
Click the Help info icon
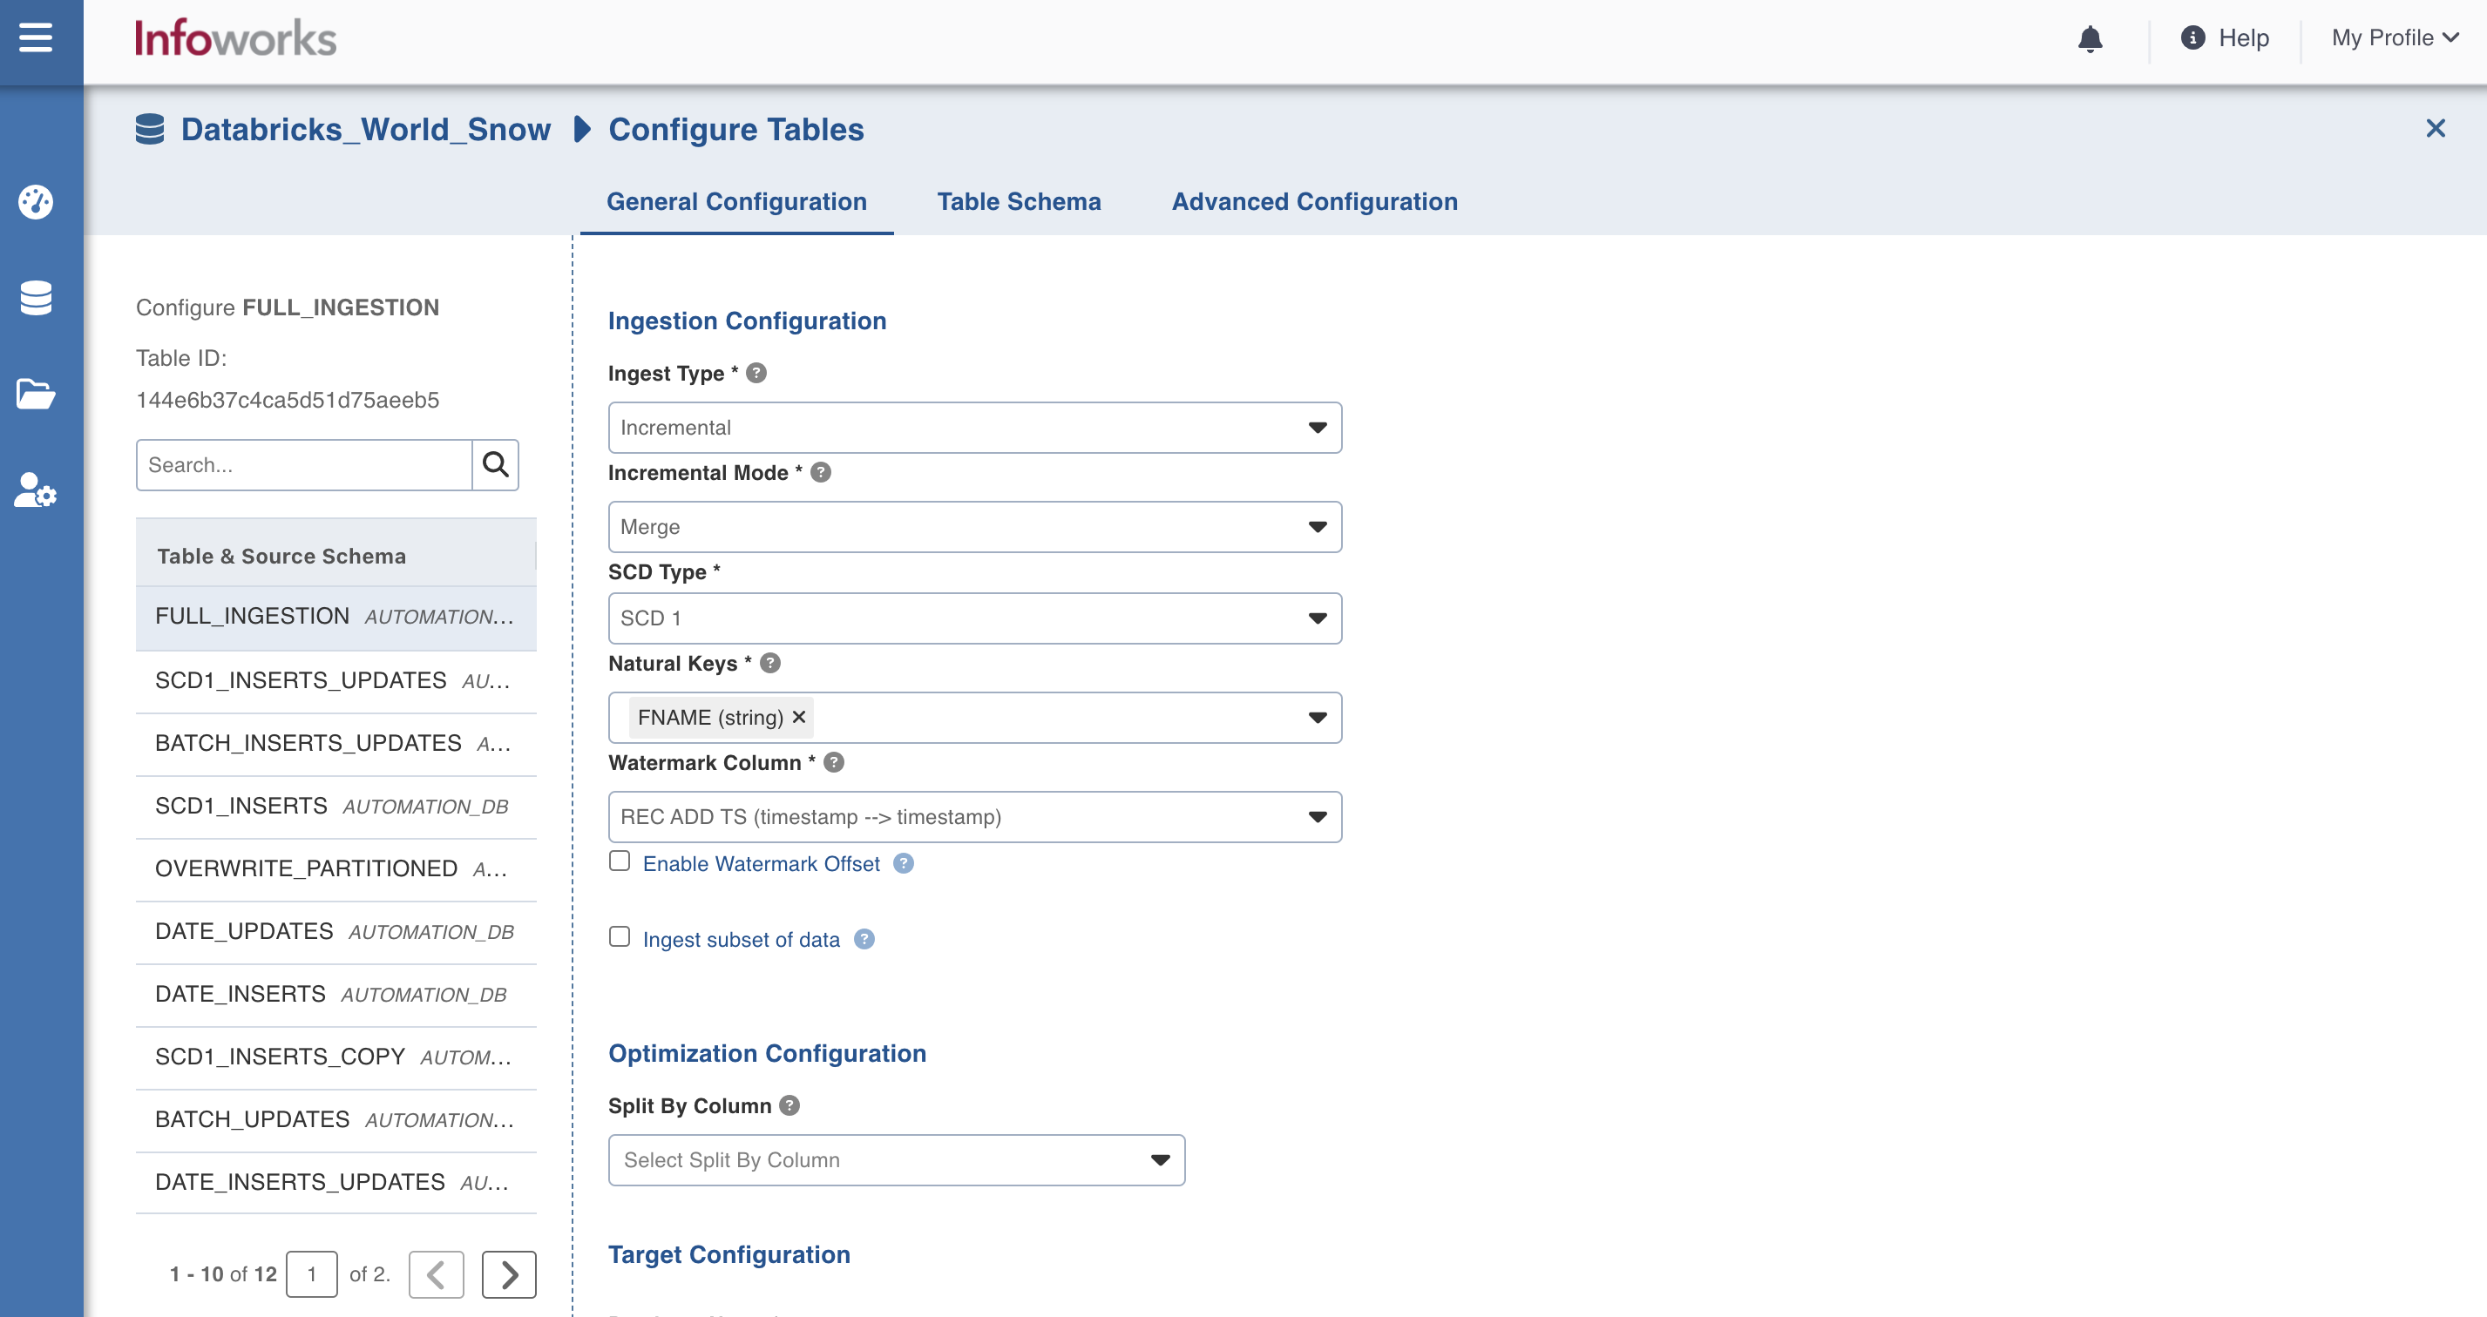2192,37
